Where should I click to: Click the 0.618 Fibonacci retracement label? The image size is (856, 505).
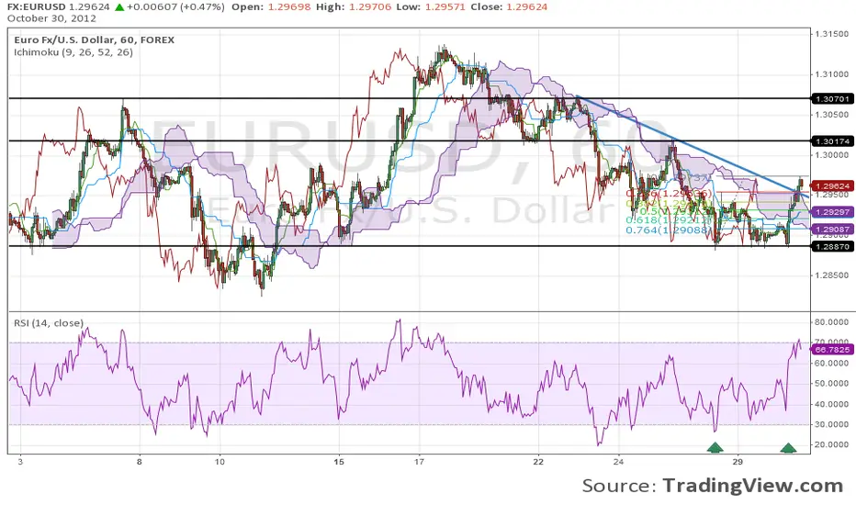point(670,220)
